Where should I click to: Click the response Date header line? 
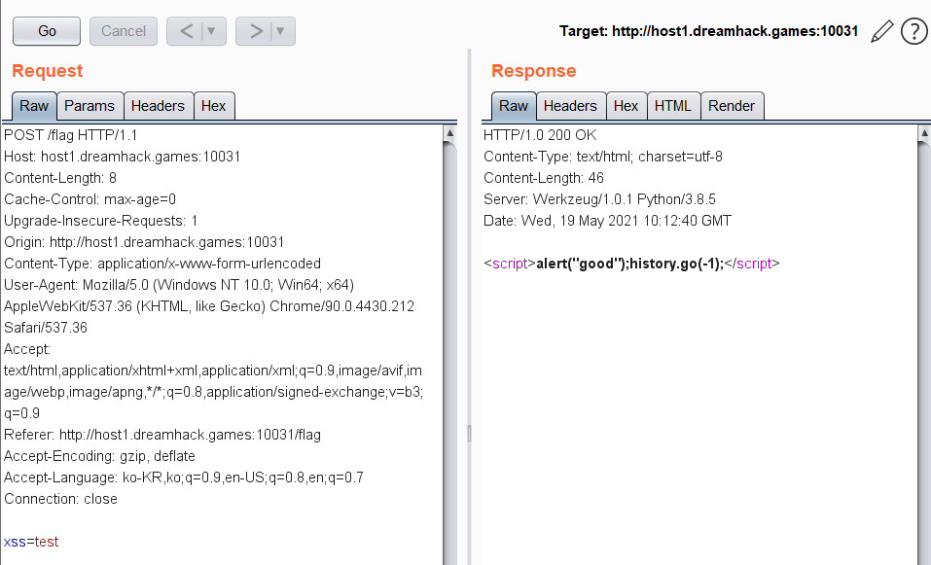pyautogui.click(x=607, y=221)
